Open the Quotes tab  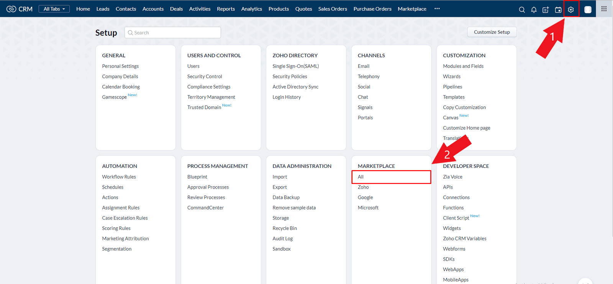tap(303, 9)
